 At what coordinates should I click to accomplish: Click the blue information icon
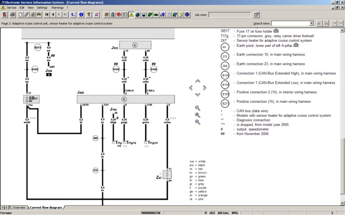coord(81,15)
